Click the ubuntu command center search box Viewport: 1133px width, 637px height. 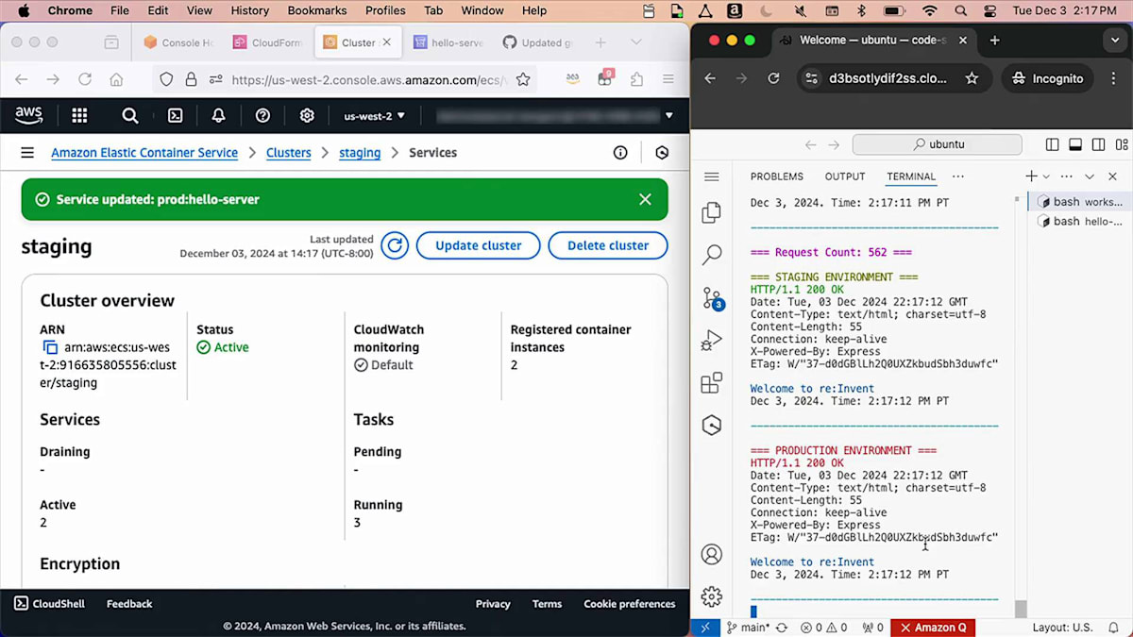point(937,144)
